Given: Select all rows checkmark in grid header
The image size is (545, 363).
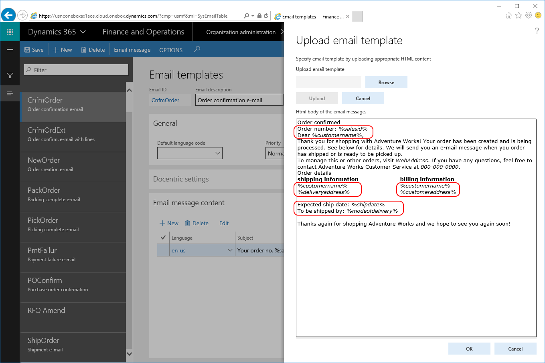Looking at the screenshot, I should (163, 238).
